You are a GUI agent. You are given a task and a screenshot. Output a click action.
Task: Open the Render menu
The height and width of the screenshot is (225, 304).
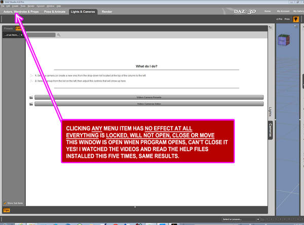click(31, 6)
